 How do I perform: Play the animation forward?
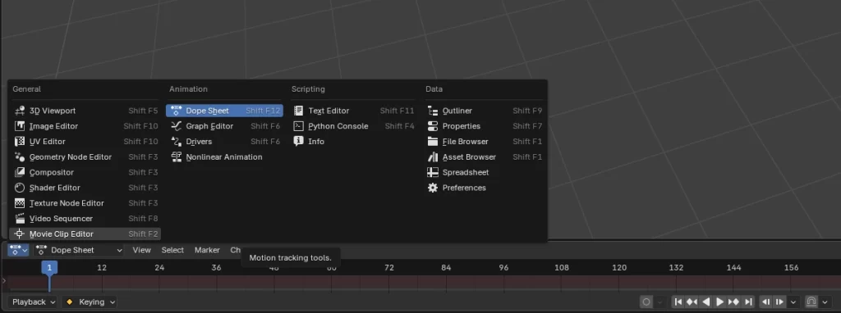719,302
